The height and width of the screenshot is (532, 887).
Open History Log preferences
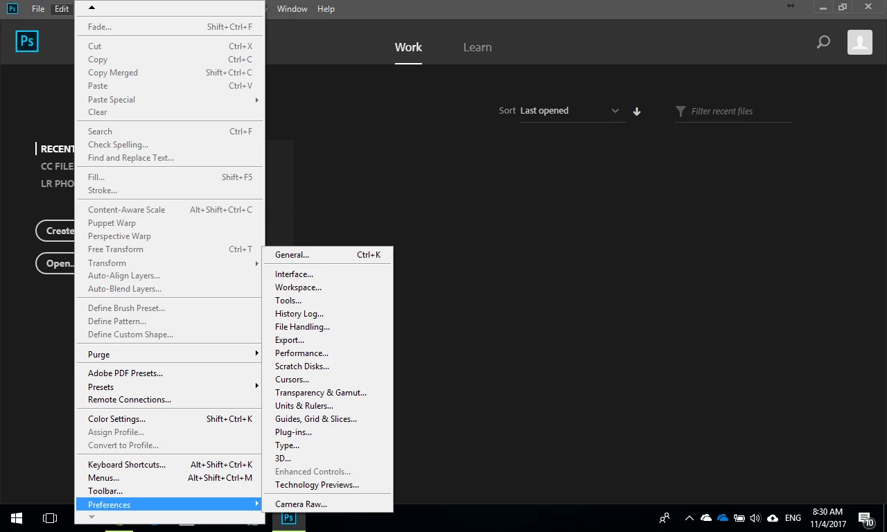pyautogui.click(x=327, y=314)
